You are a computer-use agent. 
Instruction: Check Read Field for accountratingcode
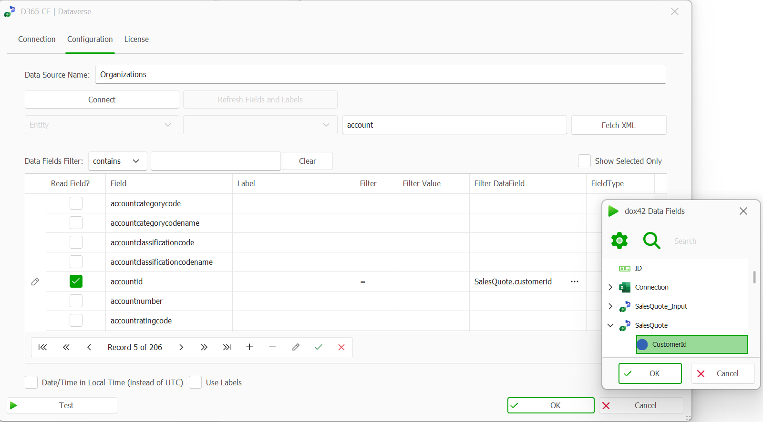pyautogui.click(x=76, y=321)
